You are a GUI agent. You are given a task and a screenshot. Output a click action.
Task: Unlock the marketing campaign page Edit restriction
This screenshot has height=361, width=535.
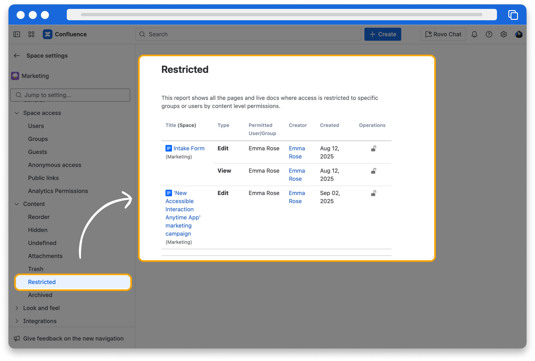coord(374,193)
